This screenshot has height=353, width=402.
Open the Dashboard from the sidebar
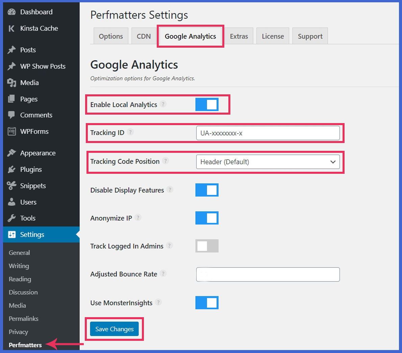(x=11, y=12)
